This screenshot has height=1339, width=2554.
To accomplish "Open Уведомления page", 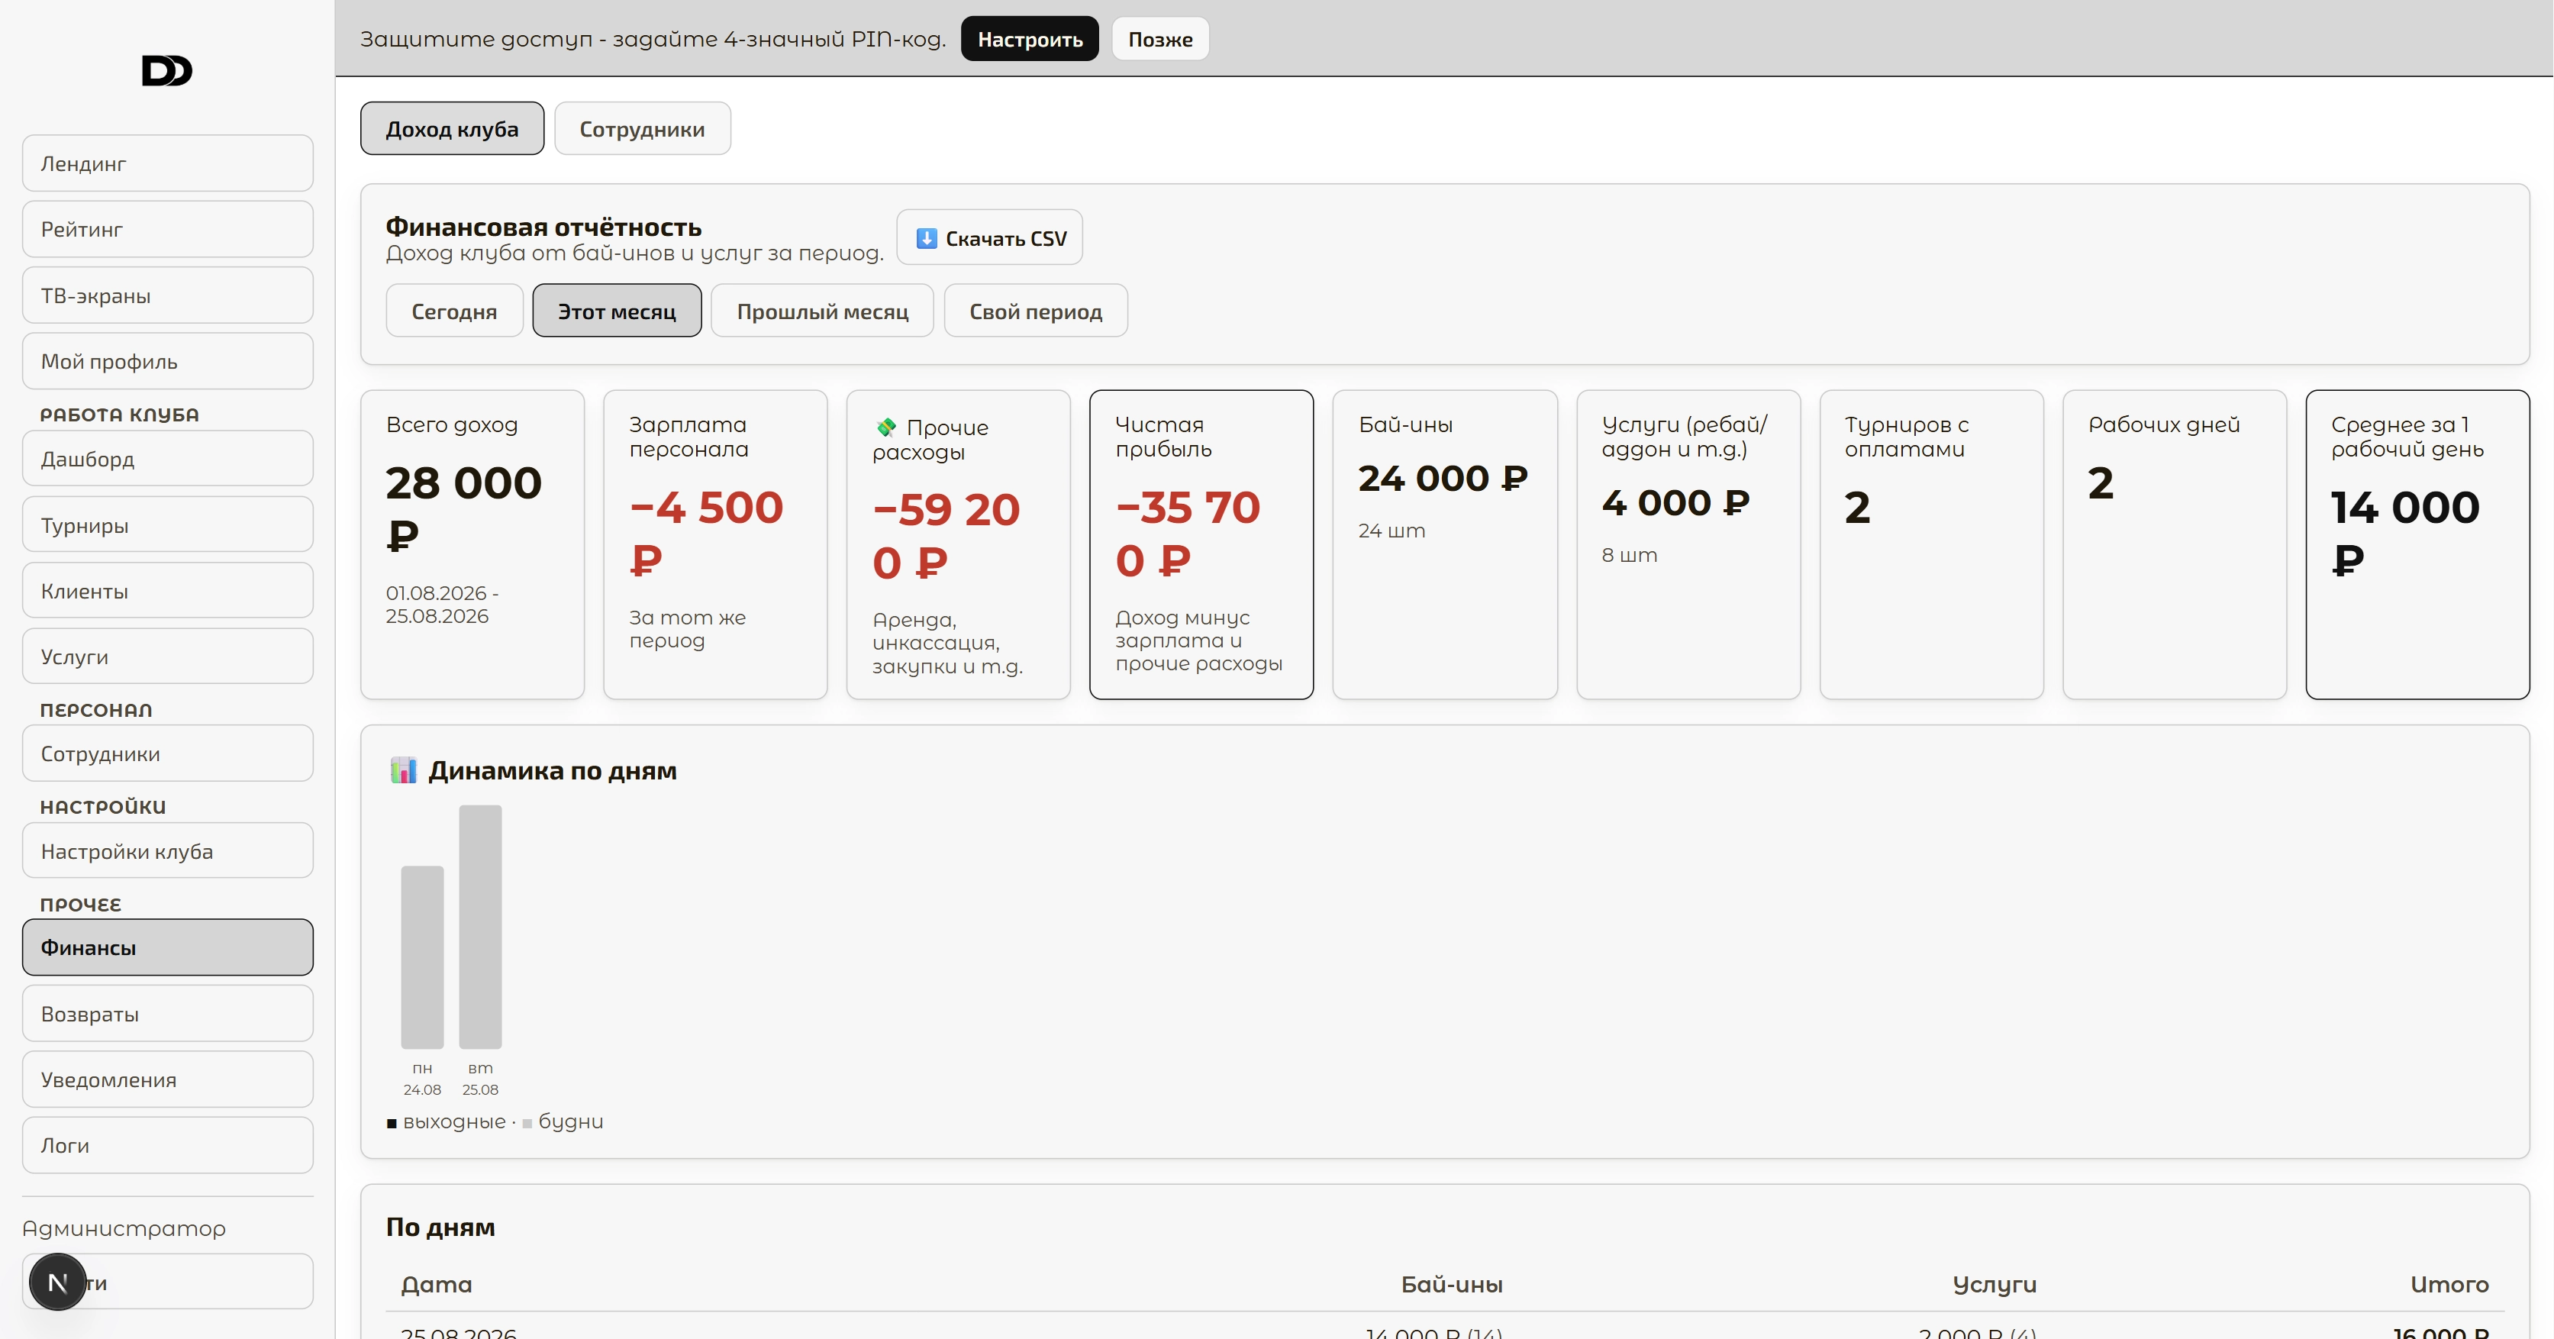I will coord(168,1079).
